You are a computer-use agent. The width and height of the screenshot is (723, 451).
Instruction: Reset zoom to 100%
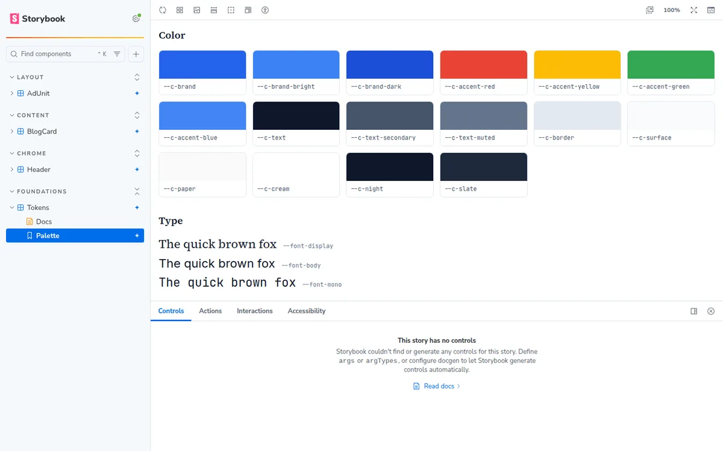point(672,10)
